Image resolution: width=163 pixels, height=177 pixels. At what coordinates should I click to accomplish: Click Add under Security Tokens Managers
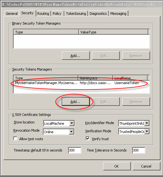[x=76, y=102]
